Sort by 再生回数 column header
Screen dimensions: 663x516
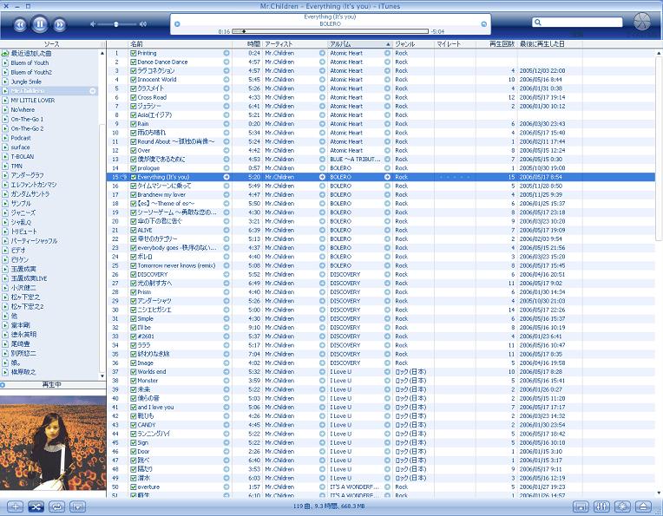tap(497, 44)
